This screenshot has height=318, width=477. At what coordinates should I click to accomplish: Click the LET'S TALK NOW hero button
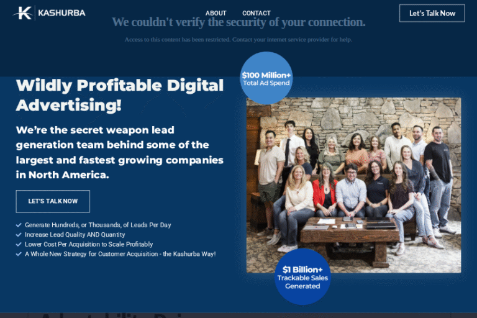pos(53,201)
